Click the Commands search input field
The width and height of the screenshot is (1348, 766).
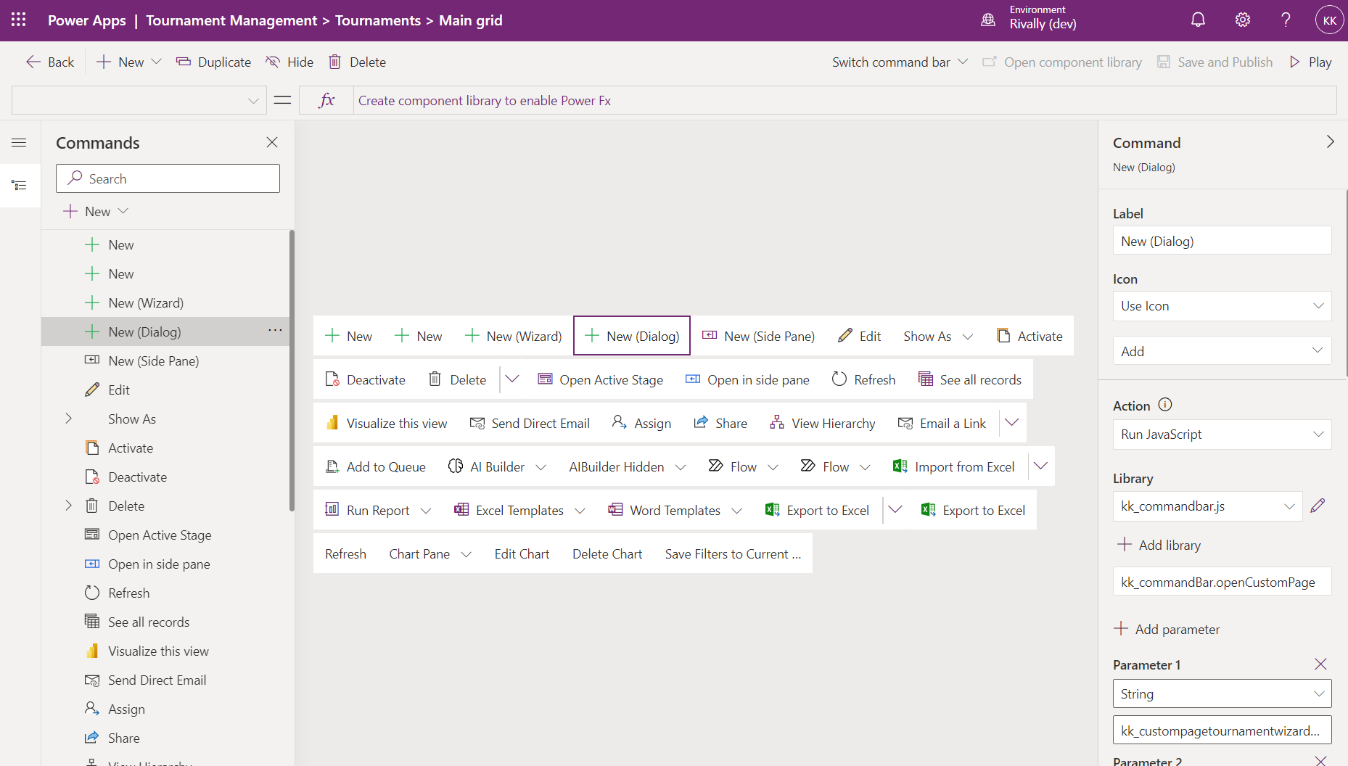(168, 178)
